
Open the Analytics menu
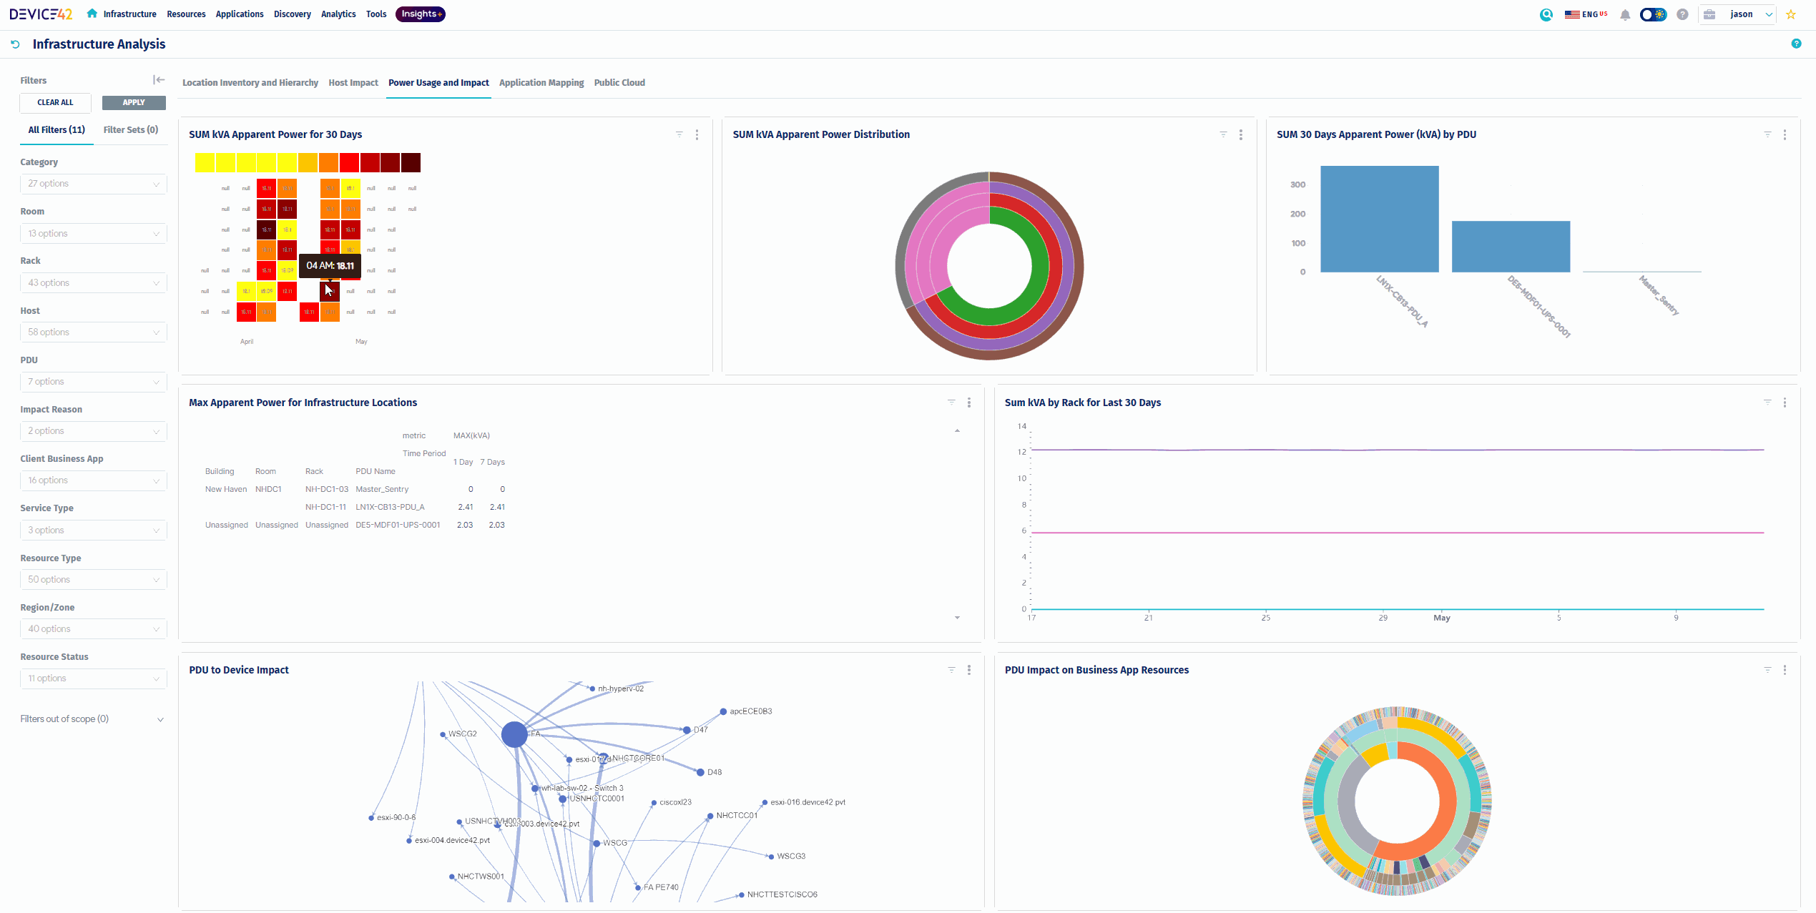[338, 14]
